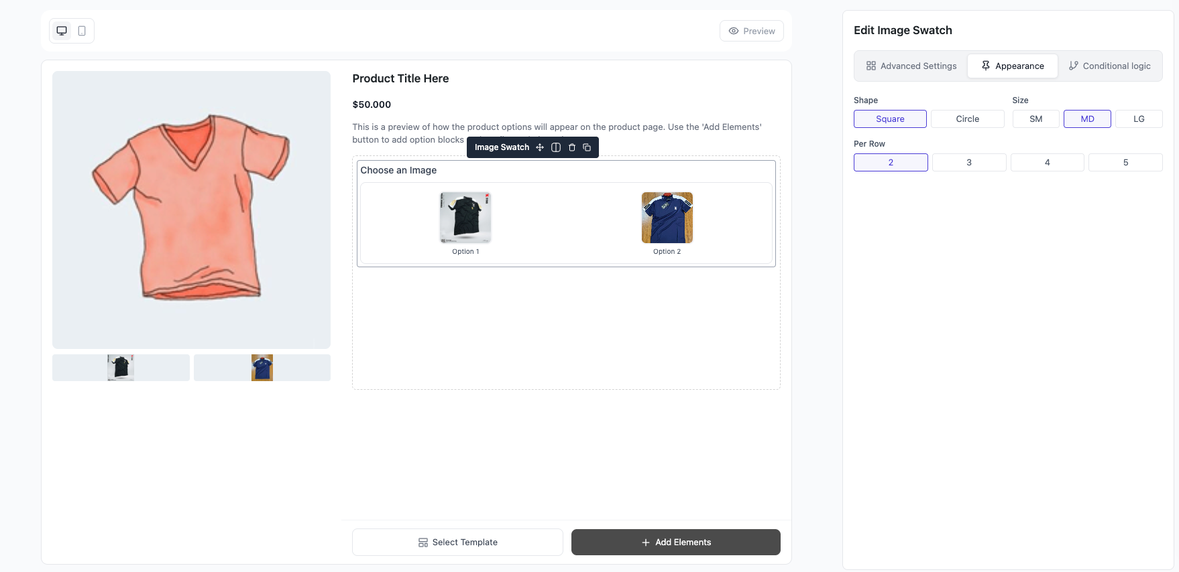Click the main pink t-shirt product image
Image resolution: width=1179 pixels, height=572 pixels.
click(191, 210)
